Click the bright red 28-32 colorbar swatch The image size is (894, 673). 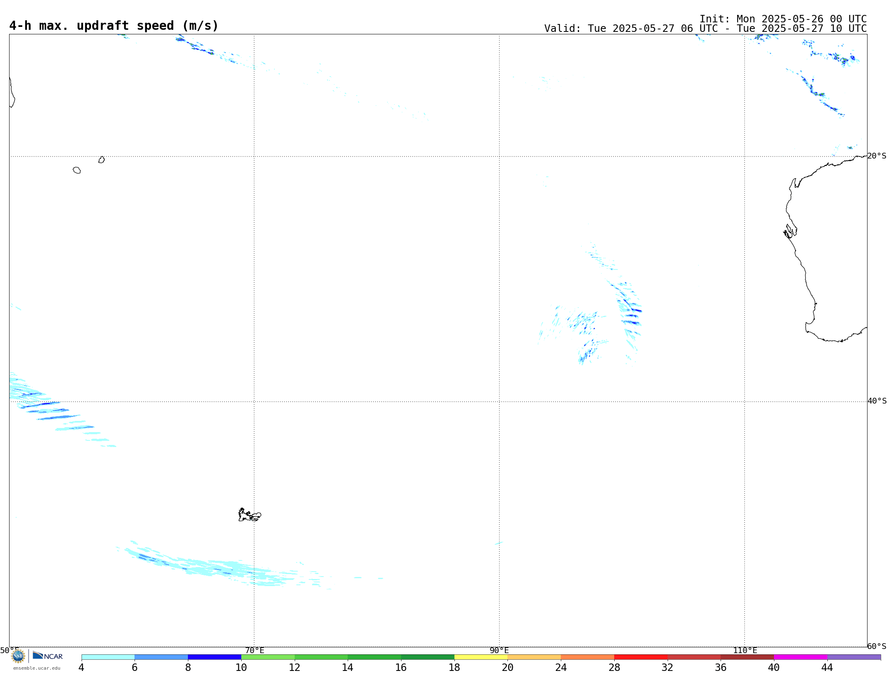pyautogui.click(x=641, y=657)
